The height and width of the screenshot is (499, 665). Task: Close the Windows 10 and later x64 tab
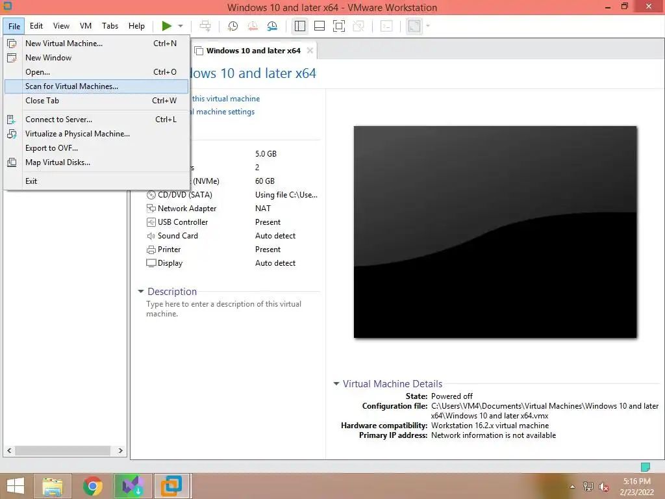[x=310, y=51]
